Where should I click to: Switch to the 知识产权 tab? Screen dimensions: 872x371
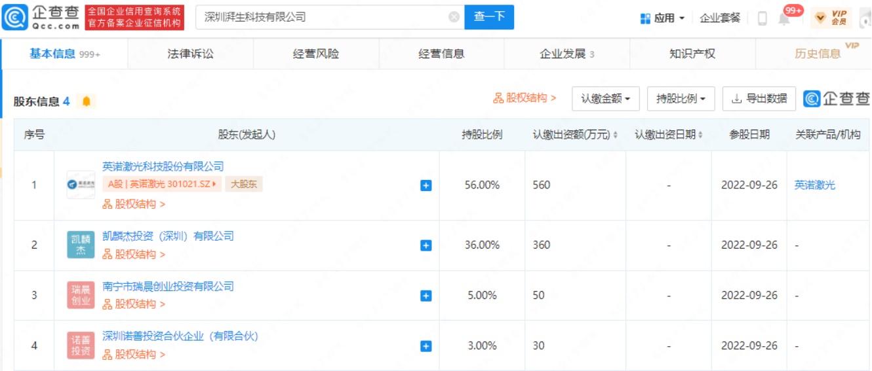(692, 54)
